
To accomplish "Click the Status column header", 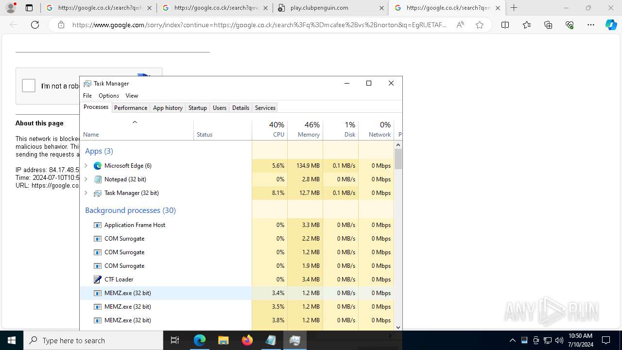I will [x=223, y=130].
